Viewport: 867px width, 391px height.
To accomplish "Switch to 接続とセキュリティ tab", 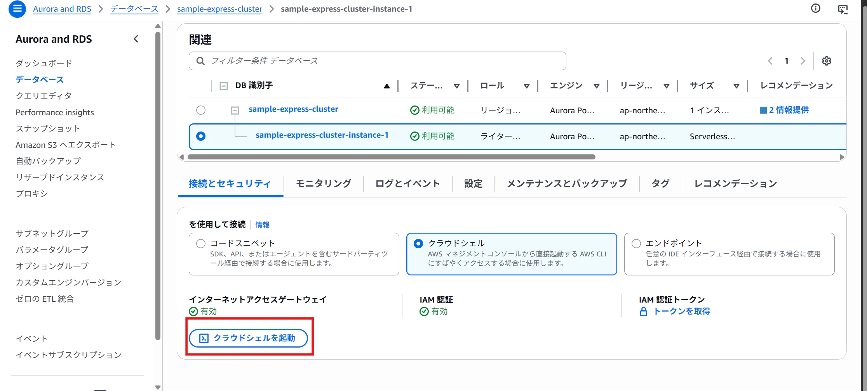I will pyautogui.click(x=230, y=183).
